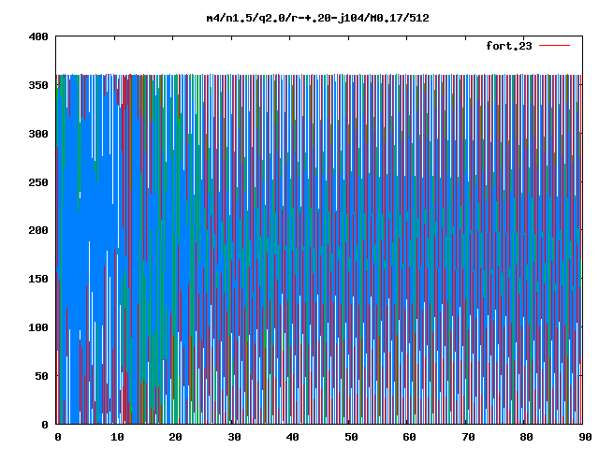Click x-axis label 40
Viewport: 599px width, 449px height.
tap(292, 437)
